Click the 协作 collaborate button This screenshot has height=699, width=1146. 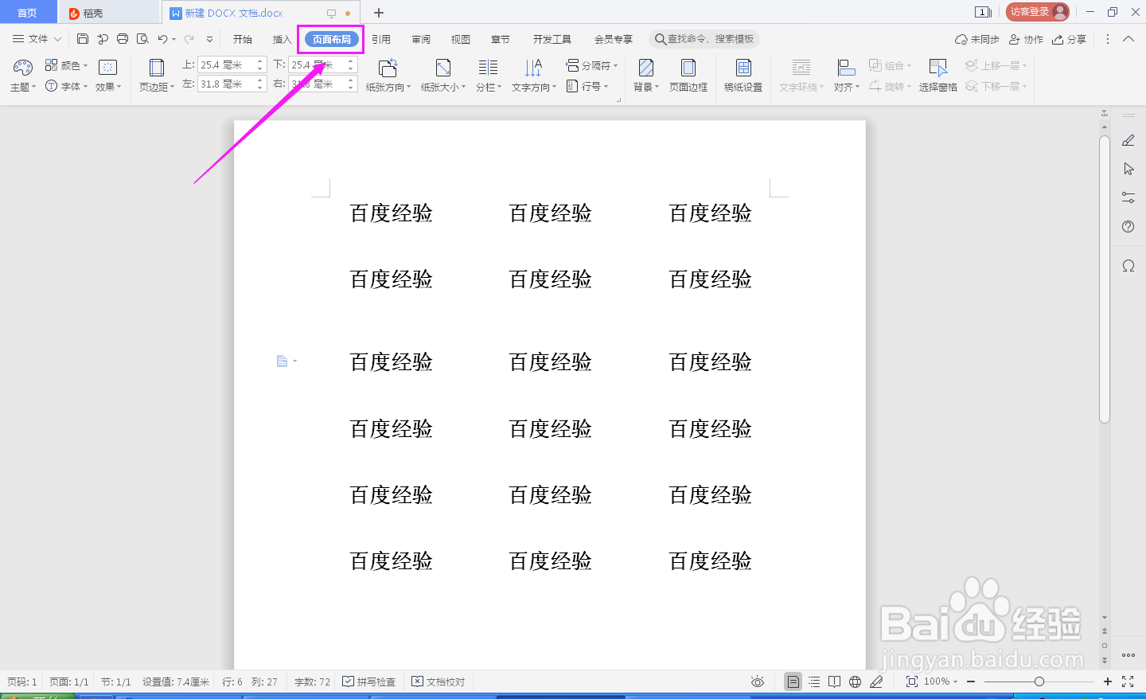point(1026,39)
